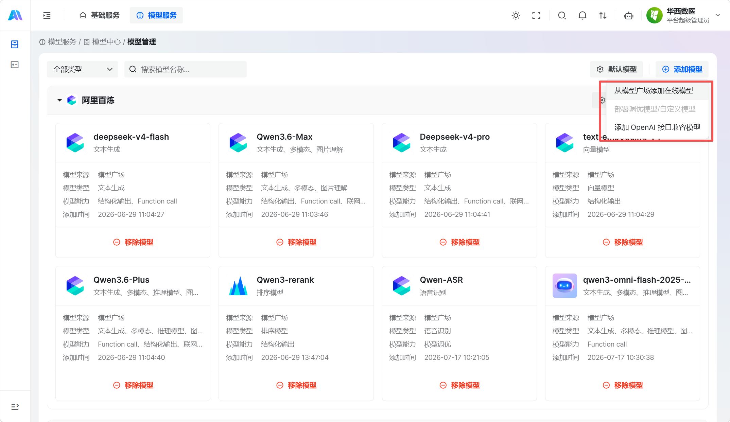Click the 添加模型 button
This screenshot has height=422, width=730.
(682, 69)
